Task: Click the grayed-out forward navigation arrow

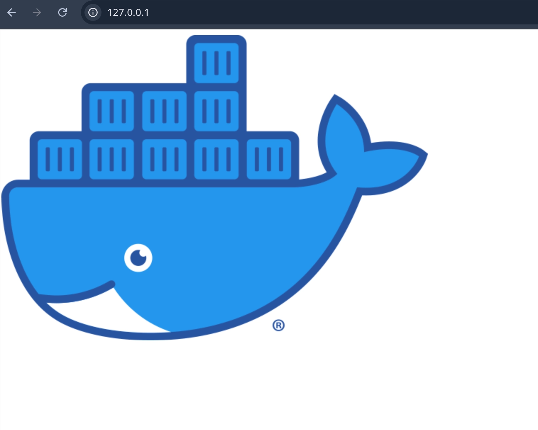Action: tap(37, 13)
